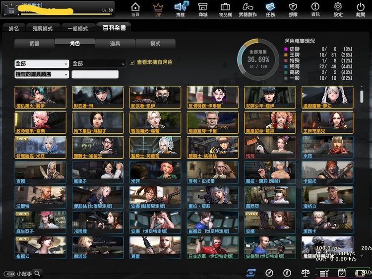372x279 pixels.
Task: Select the 影武者-琳 character card
Action: (x=98, y=97)
